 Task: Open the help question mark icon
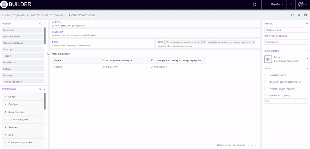point(255,5)
